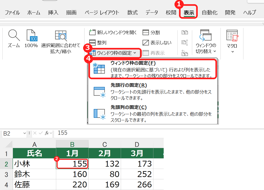This screenshot has height=190, width=264.
Task: Click cell with value 132
Action: click(x=105, y=164)
